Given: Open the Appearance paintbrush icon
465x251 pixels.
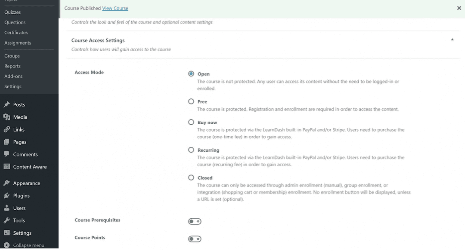Looking at the screenshot, I should click(6, 183).
